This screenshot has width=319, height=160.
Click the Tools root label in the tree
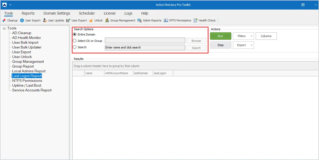(x=12, y=28)
